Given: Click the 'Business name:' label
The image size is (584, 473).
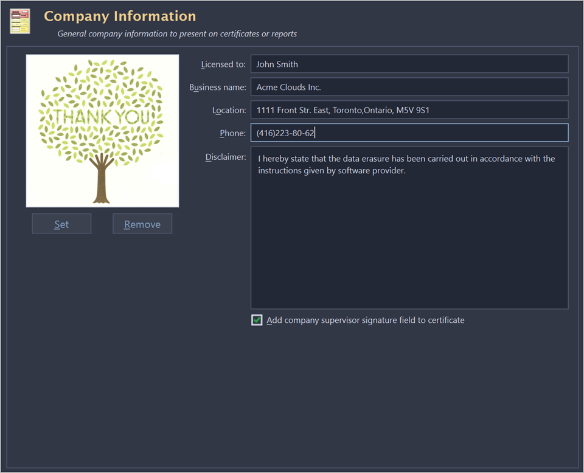Looking at the screenshot, I should pos(218,88).
